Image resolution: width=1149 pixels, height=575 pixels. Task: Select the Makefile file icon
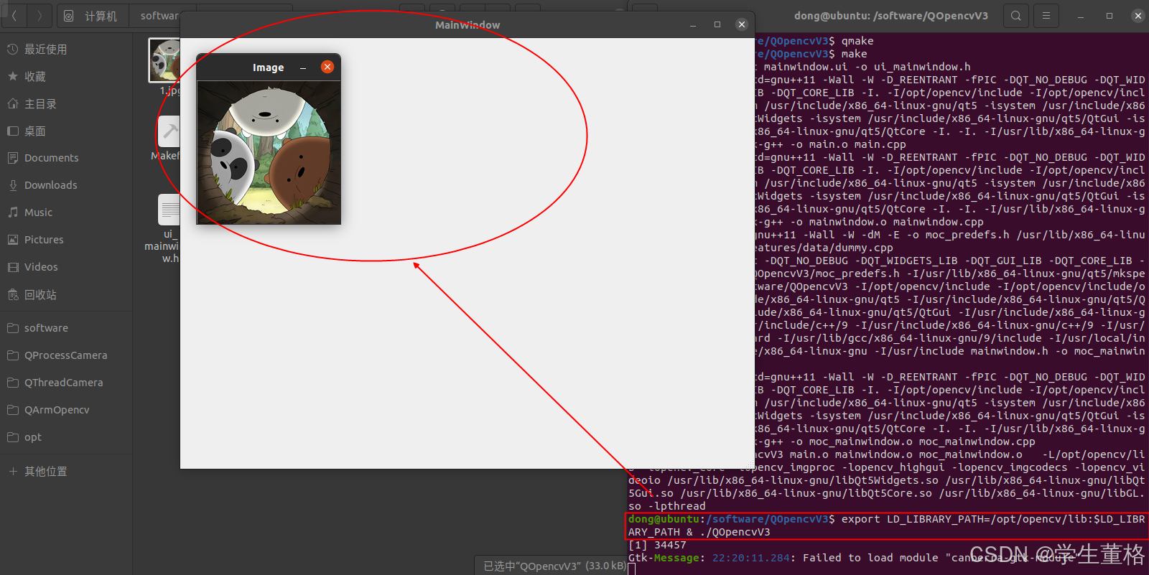pyautogui.click(x=167, y=131)
